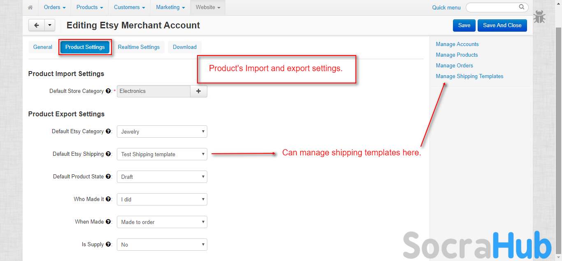Image resolution: width=562 pixels, height=261 pixels.
Task: Expand the Default Product State dropdown
Action: tap(162, 177)
